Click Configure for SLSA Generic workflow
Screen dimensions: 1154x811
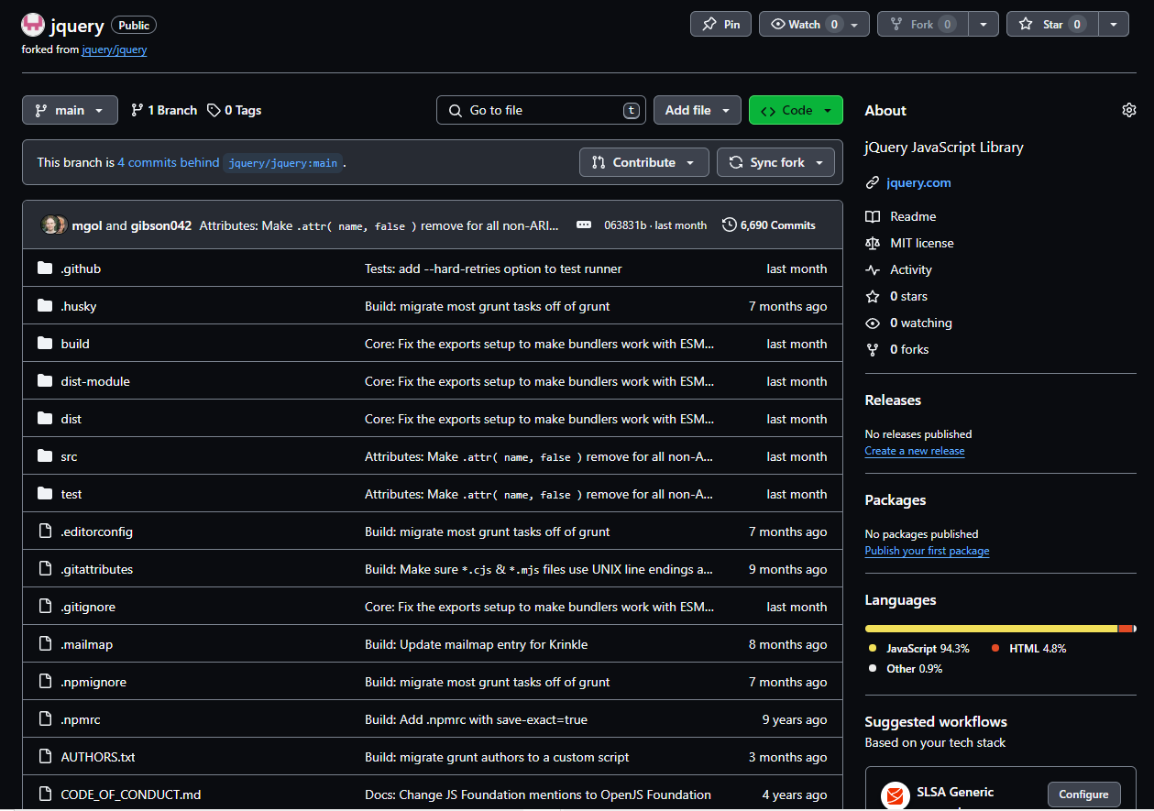coord(1083,795)
